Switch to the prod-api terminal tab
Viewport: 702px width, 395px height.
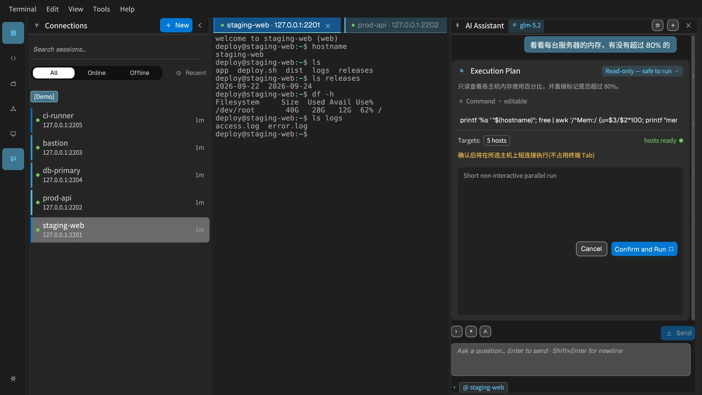[396, 25]
